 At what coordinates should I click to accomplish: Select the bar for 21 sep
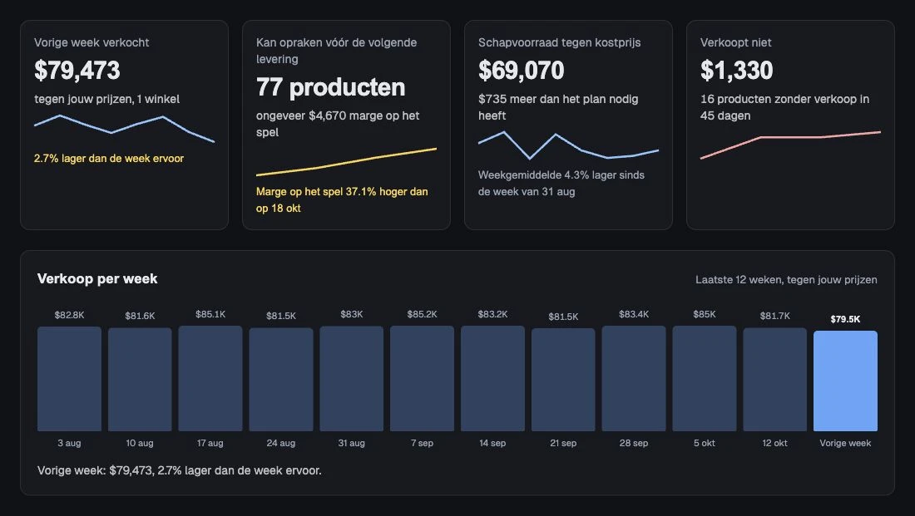[x=563, y=380]
